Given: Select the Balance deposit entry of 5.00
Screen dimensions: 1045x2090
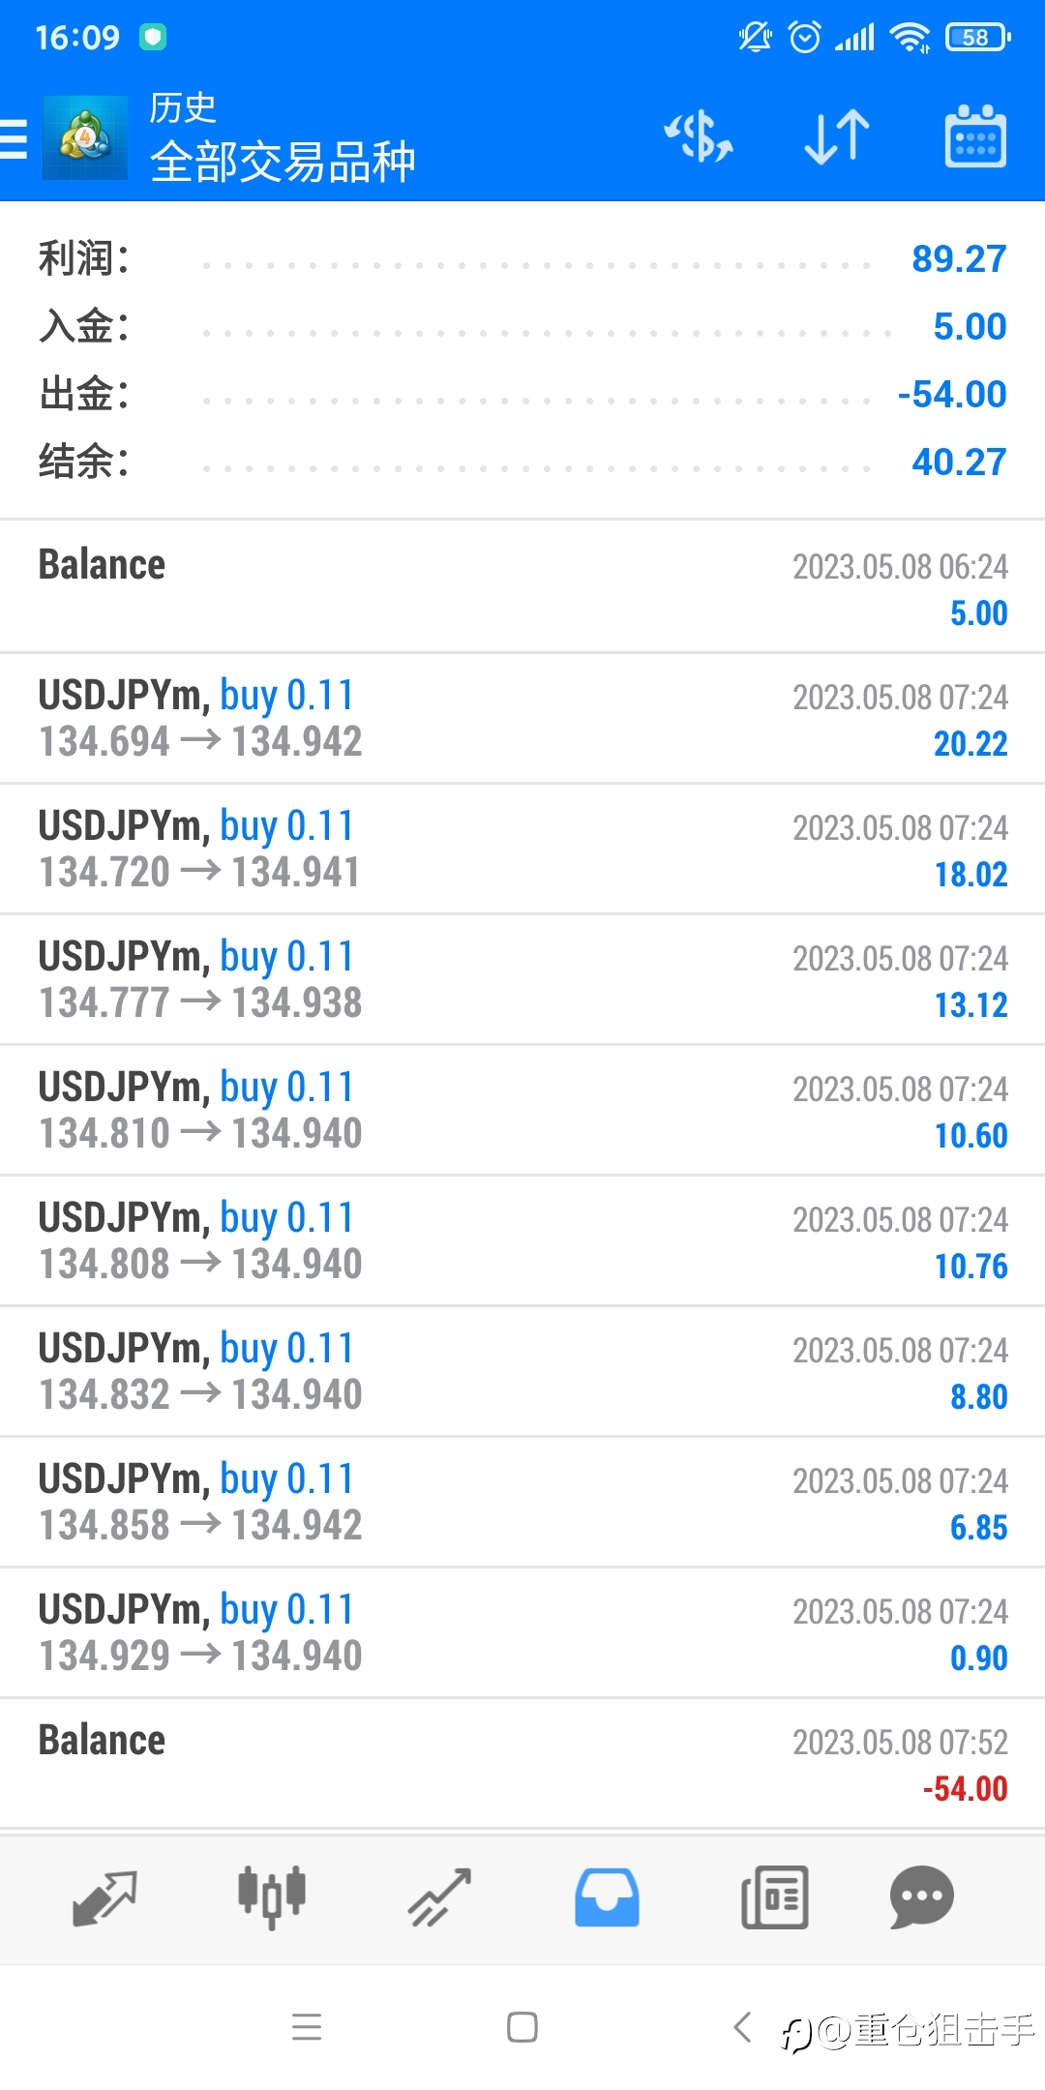Looking at the screenshot, I should coord(522,587).
